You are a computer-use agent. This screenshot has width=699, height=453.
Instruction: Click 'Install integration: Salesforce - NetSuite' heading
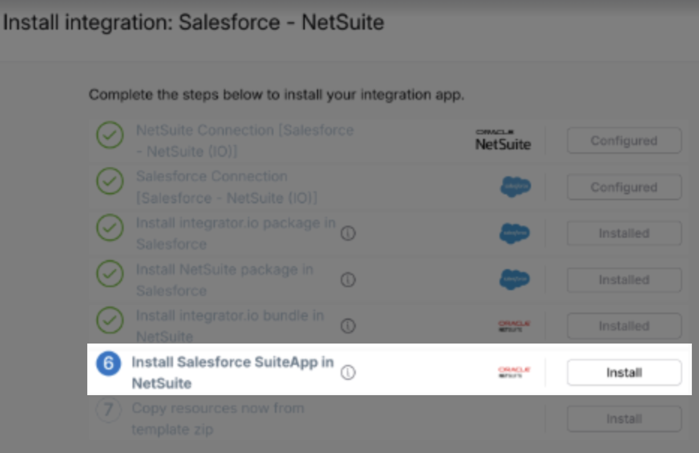click(x=194, y=22)
